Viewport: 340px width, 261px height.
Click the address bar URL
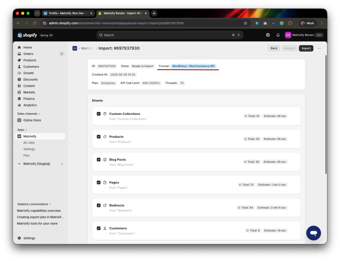116,23
